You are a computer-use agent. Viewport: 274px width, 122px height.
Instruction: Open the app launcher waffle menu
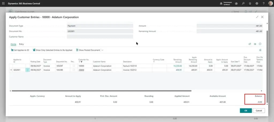[3, 3]
